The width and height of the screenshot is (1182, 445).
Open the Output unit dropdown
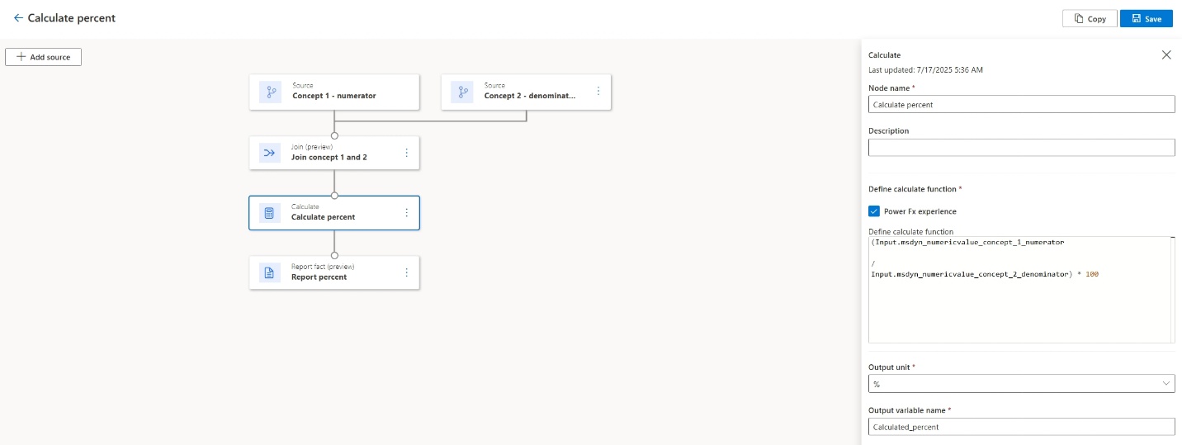click(1021, 384)
